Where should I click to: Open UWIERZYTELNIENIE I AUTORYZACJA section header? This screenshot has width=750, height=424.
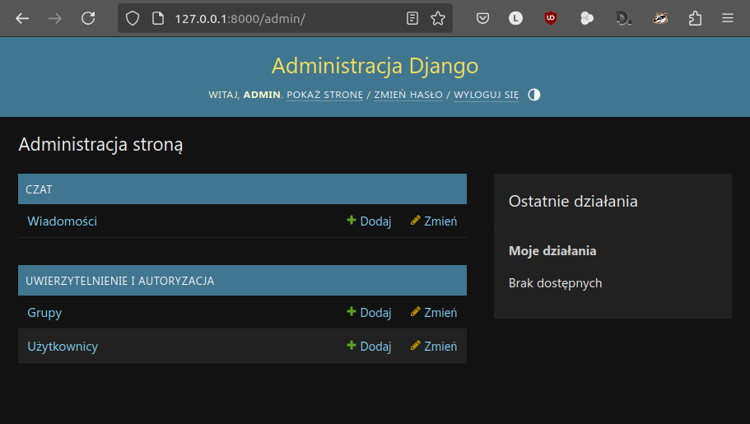point(119,281)
